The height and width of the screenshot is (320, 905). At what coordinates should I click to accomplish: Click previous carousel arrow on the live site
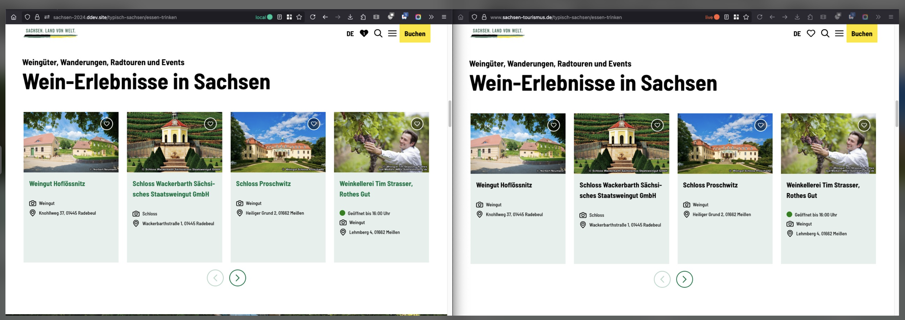click(x=662, y=280)
